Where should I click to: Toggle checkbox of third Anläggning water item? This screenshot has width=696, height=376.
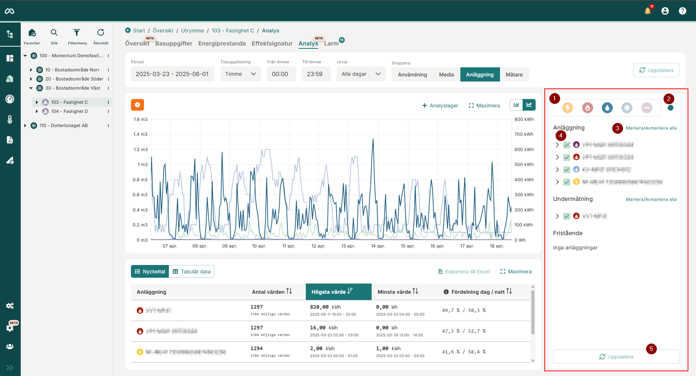(x=567, y=170)
